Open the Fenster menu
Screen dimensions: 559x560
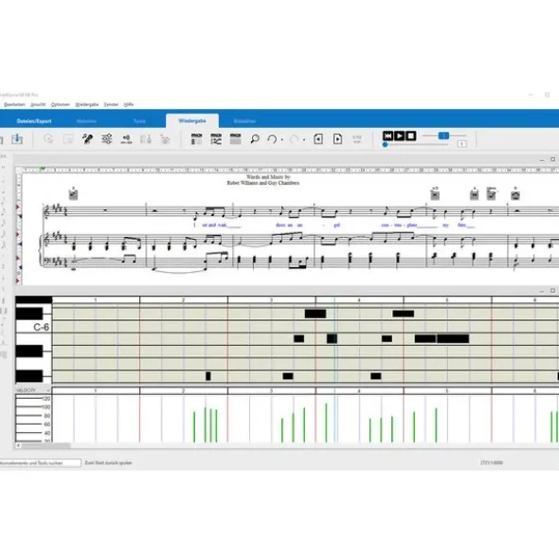click(111, 104)
